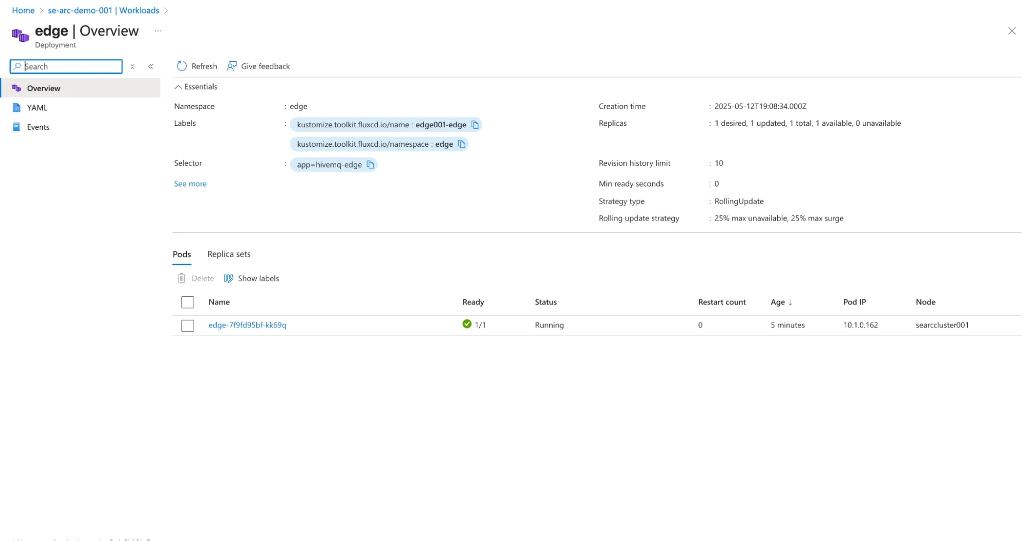Screen dimensions: 1029x541
Task: Go to Home breadcrumb
Action: (23, 10)
